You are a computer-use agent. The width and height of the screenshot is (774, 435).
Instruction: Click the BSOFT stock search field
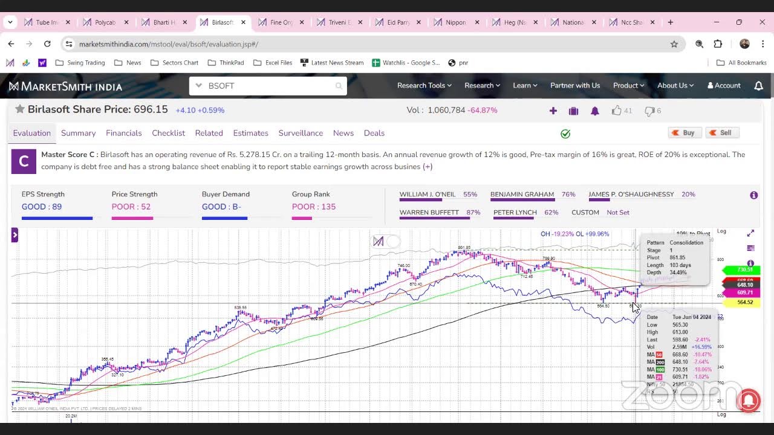point(268,86)
